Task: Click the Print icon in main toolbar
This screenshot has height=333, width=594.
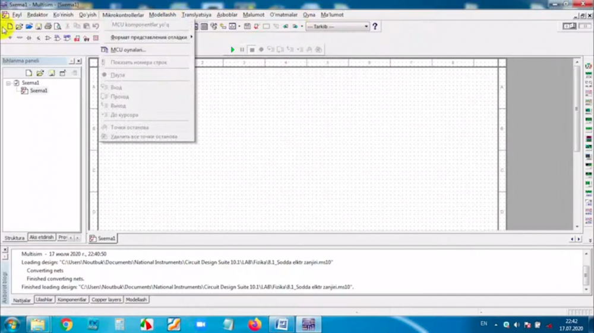Action: [x=48, y=27]
